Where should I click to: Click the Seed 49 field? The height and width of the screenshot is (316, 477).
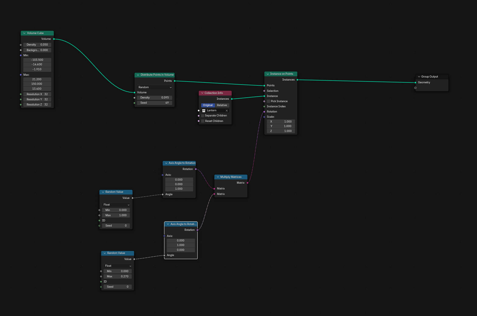pyautogui.click(x=155, y=103)
